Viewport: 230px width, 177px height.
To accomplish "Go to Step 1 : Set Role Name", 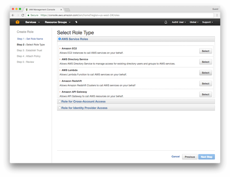I will (x=30, y=39).
